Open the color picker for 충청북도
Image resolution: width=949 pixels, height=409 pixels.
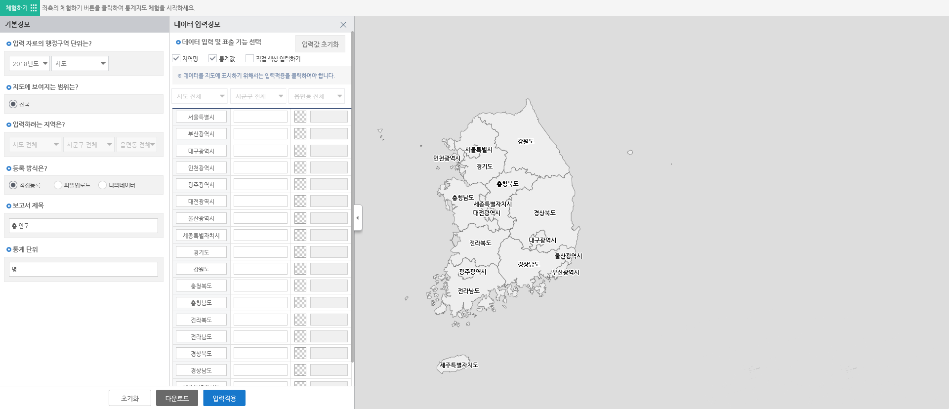[300, 286]
